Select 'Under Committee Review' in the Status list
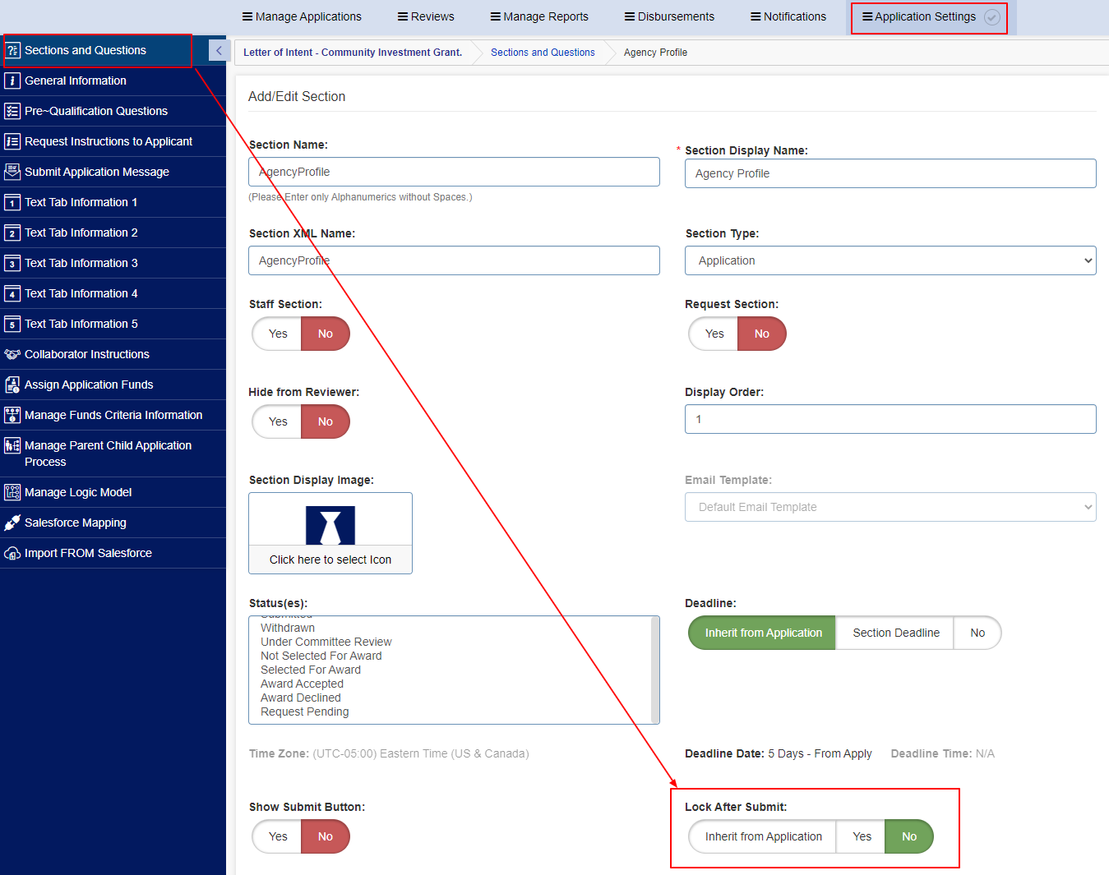1109x875 pixels. pyautogui.click(x=326, y=642)
